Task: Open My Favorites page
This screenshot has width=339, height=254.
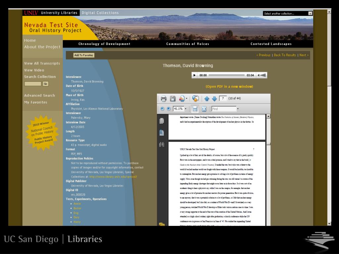Action: [x=36, y=103]
